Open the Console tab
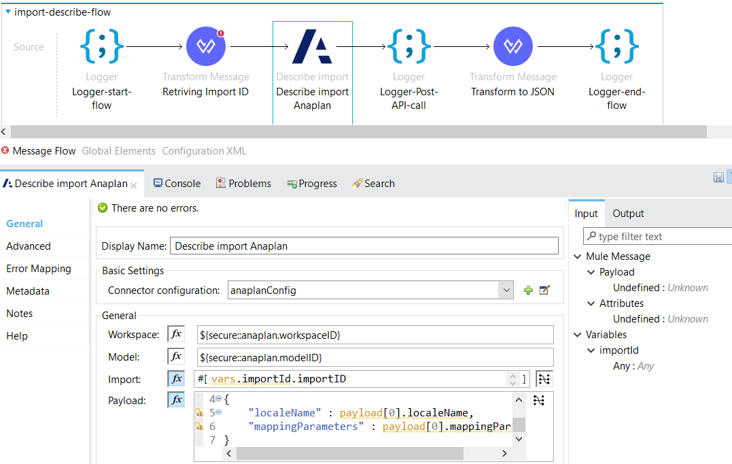This screenshot has height=464, width=732. click(177, 184)
